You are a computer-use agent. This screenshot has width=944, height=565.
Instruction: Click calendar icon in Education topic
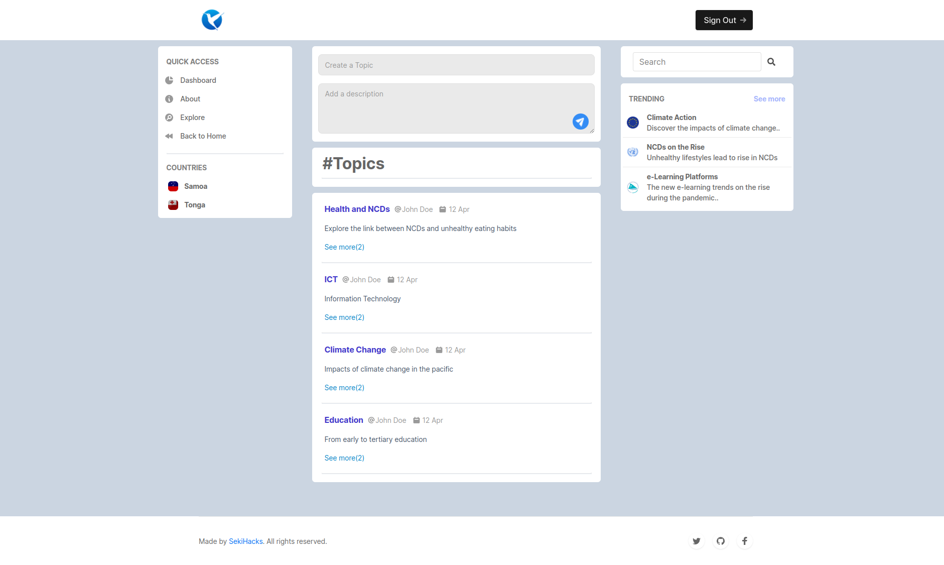(x=416, y=420)
